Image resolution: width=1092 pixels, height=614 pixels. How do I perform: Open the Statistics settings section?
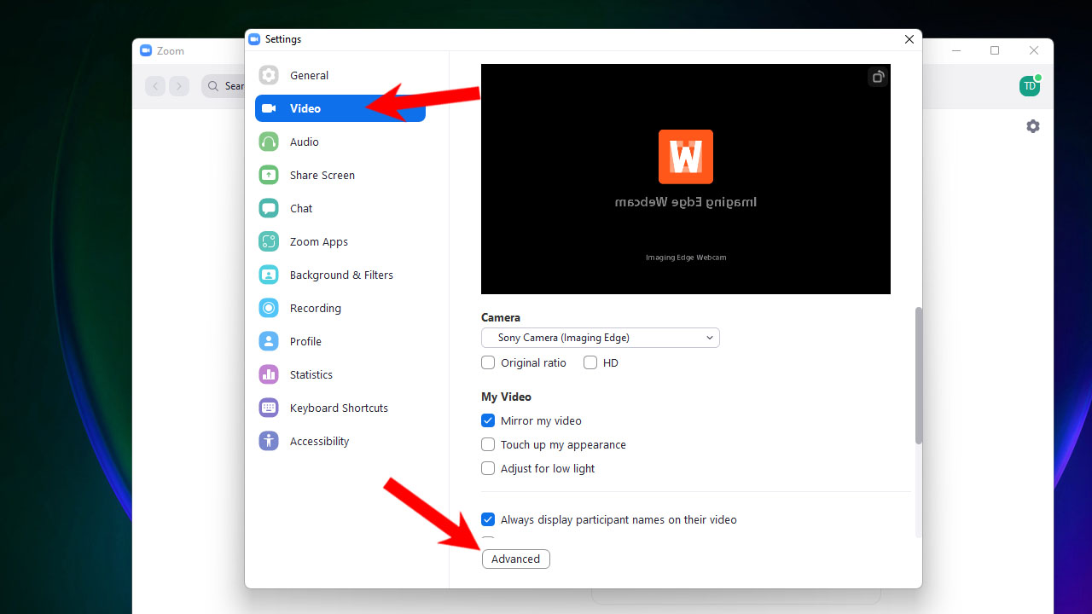(311, 374)
